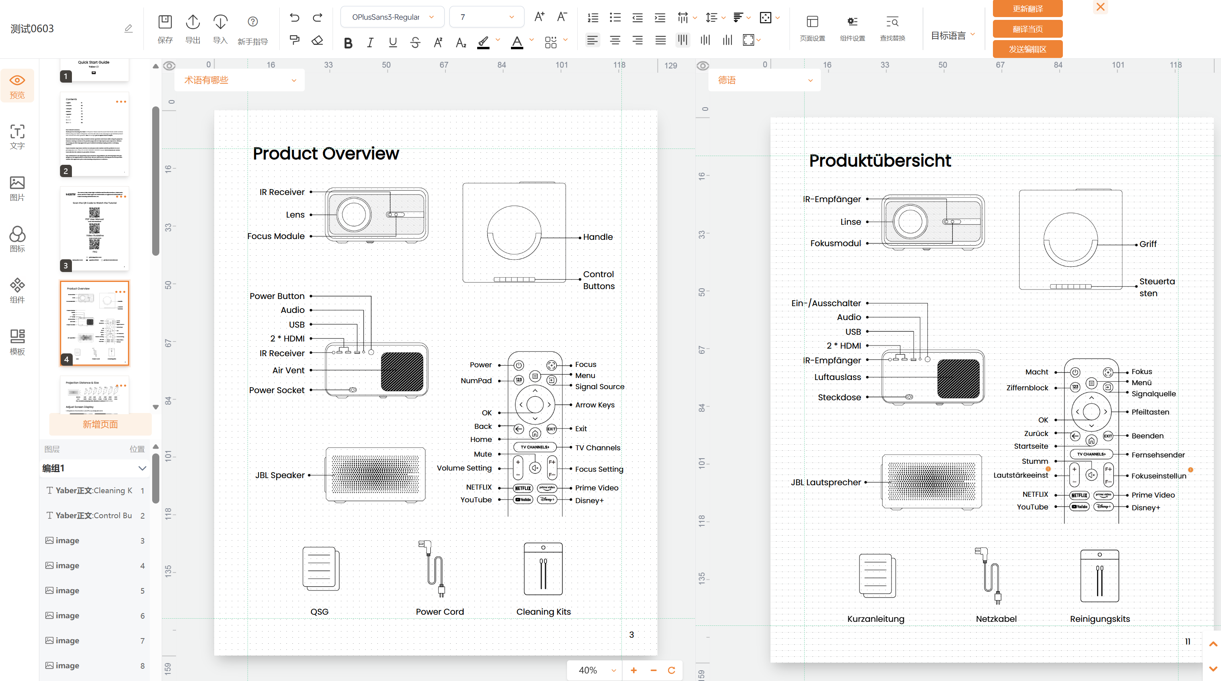Open the OPlusSans3-Regular font dropdown
The image size is (1221, 681).
392,17
